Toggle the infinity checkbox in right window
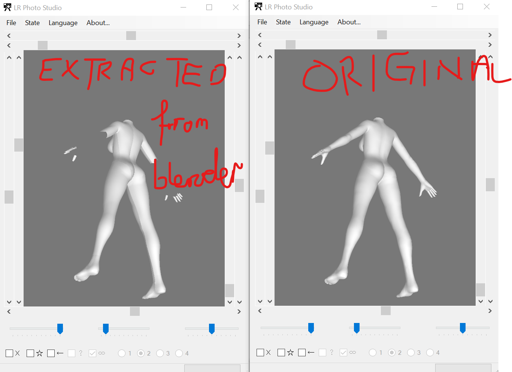This screenshot has width=512, height=372. tap(343, 353)
